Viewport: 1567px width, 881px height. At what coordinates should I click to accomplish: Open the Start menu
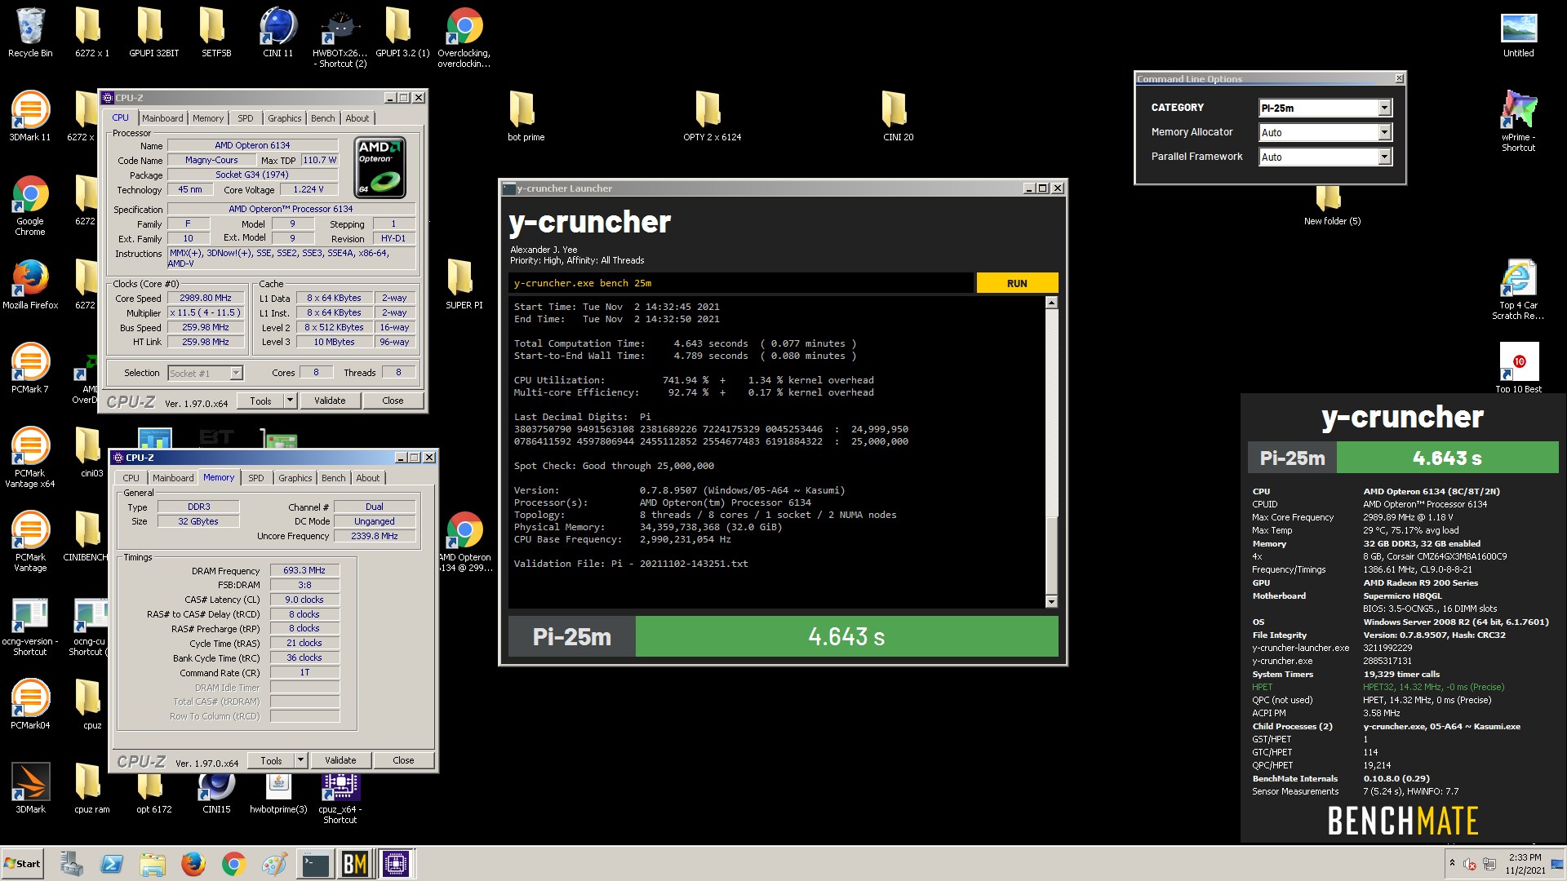click(x=23, y=864)
